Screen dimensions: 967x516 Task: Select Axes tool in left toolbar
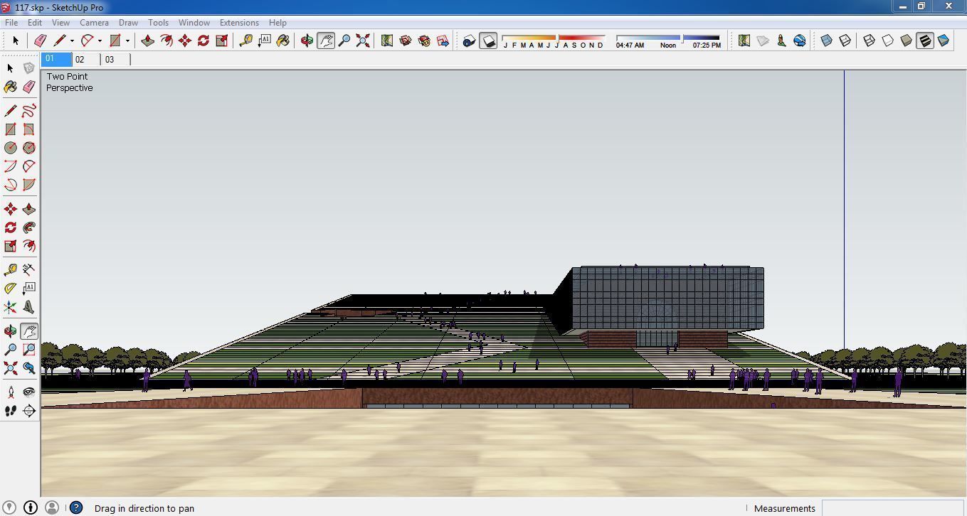[x=11, y=307]
